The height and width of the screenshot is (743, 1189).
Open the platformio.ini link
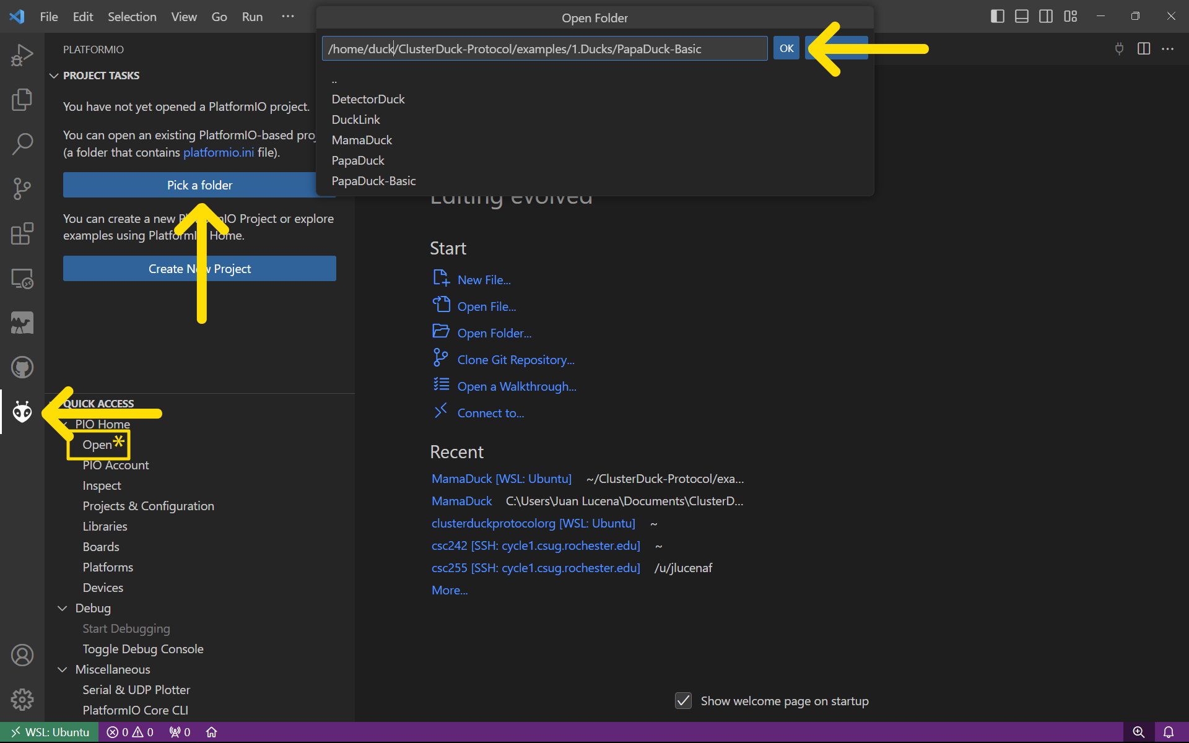click(x=219, y=152)
